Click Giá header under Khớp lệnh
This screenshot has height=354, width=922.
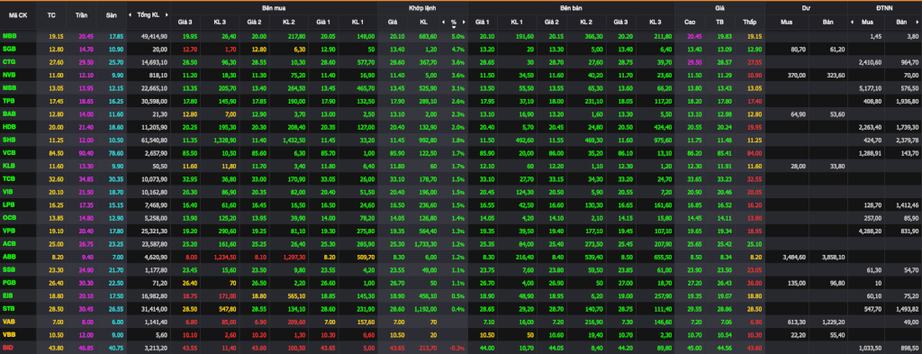(393, 23)
